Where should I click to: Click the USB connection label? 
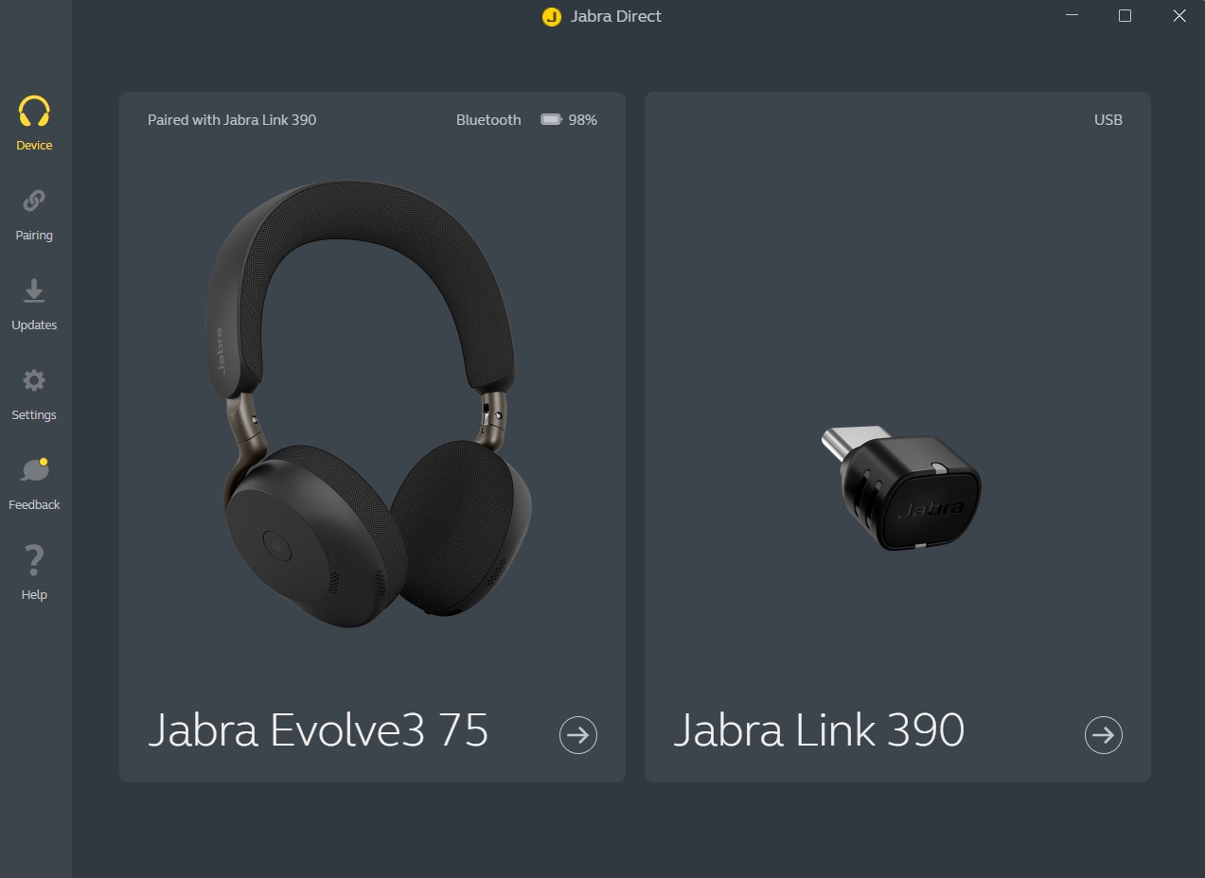pyautogui.click(x=1108, y=120)
